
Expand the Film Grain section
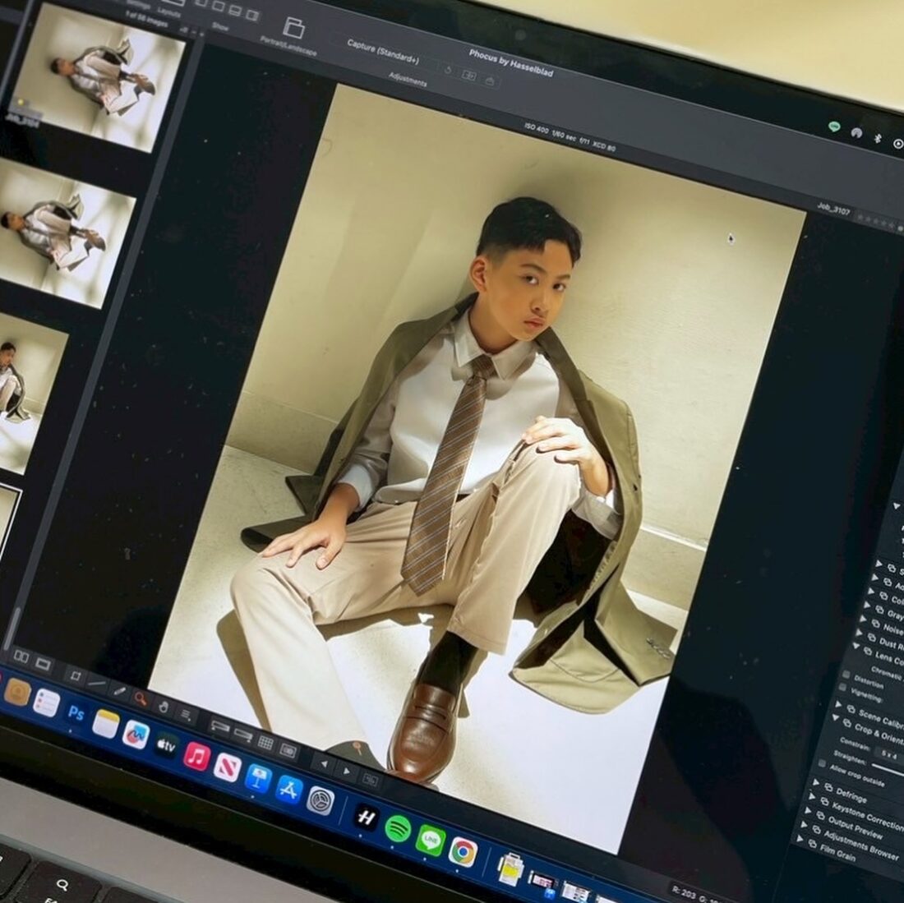click(800, 839)
